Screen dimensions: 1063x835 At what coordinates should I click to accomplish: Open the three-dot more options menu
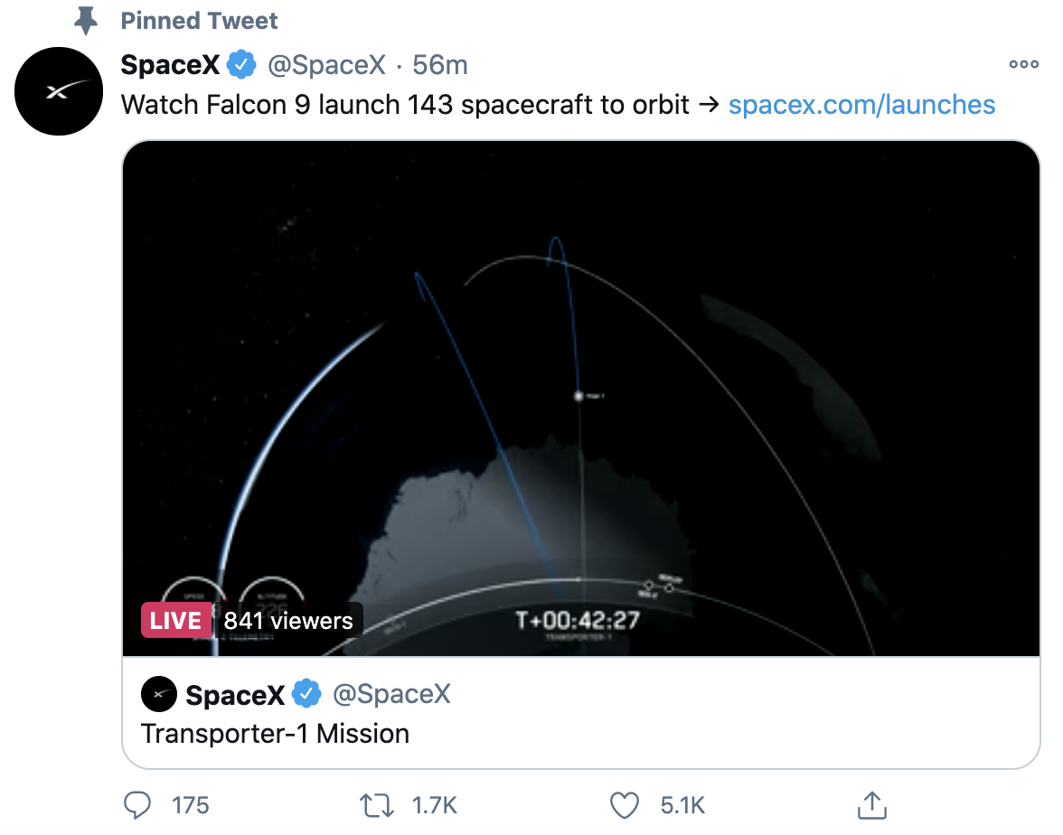pyautogui.click(x=1023, y=65)
